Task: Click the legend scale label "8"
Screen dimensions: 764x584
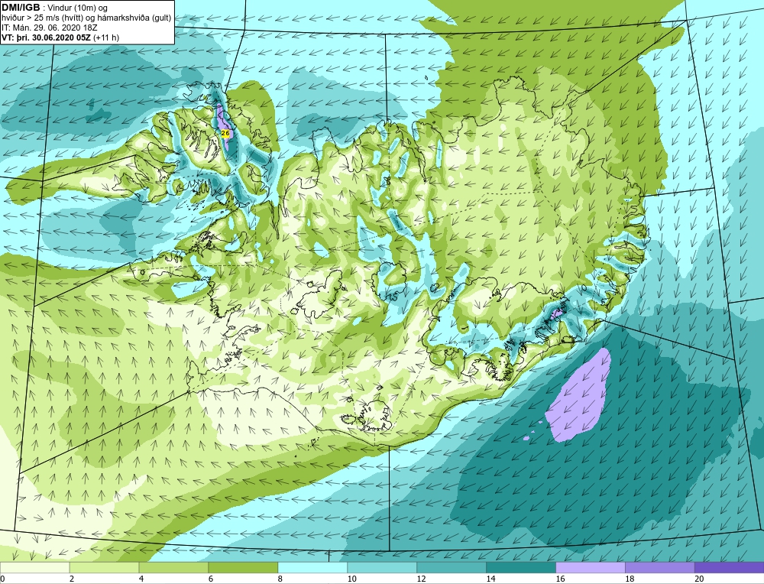Action: click(x=280, y=579)
